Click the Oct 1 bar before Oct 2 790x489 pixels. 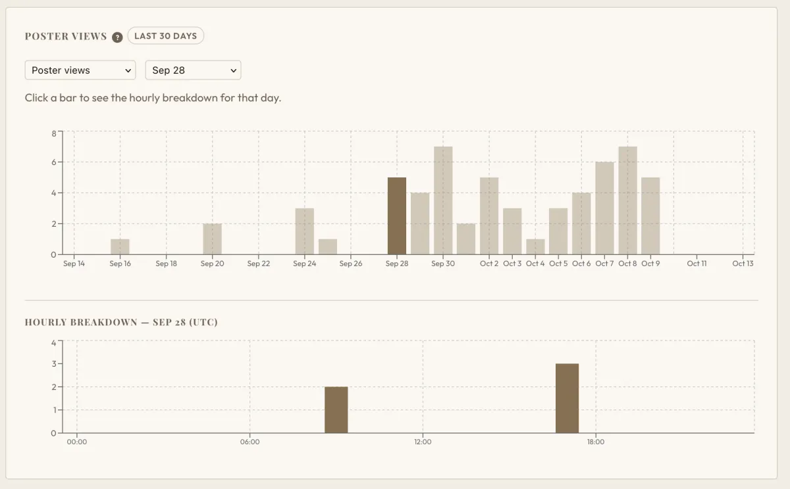tap(466, 239)
